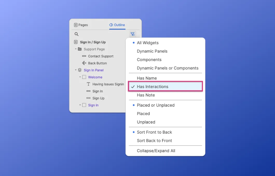Switch to the Pages tab
This screenshot has width=275, height=176.
pos(81,25)
